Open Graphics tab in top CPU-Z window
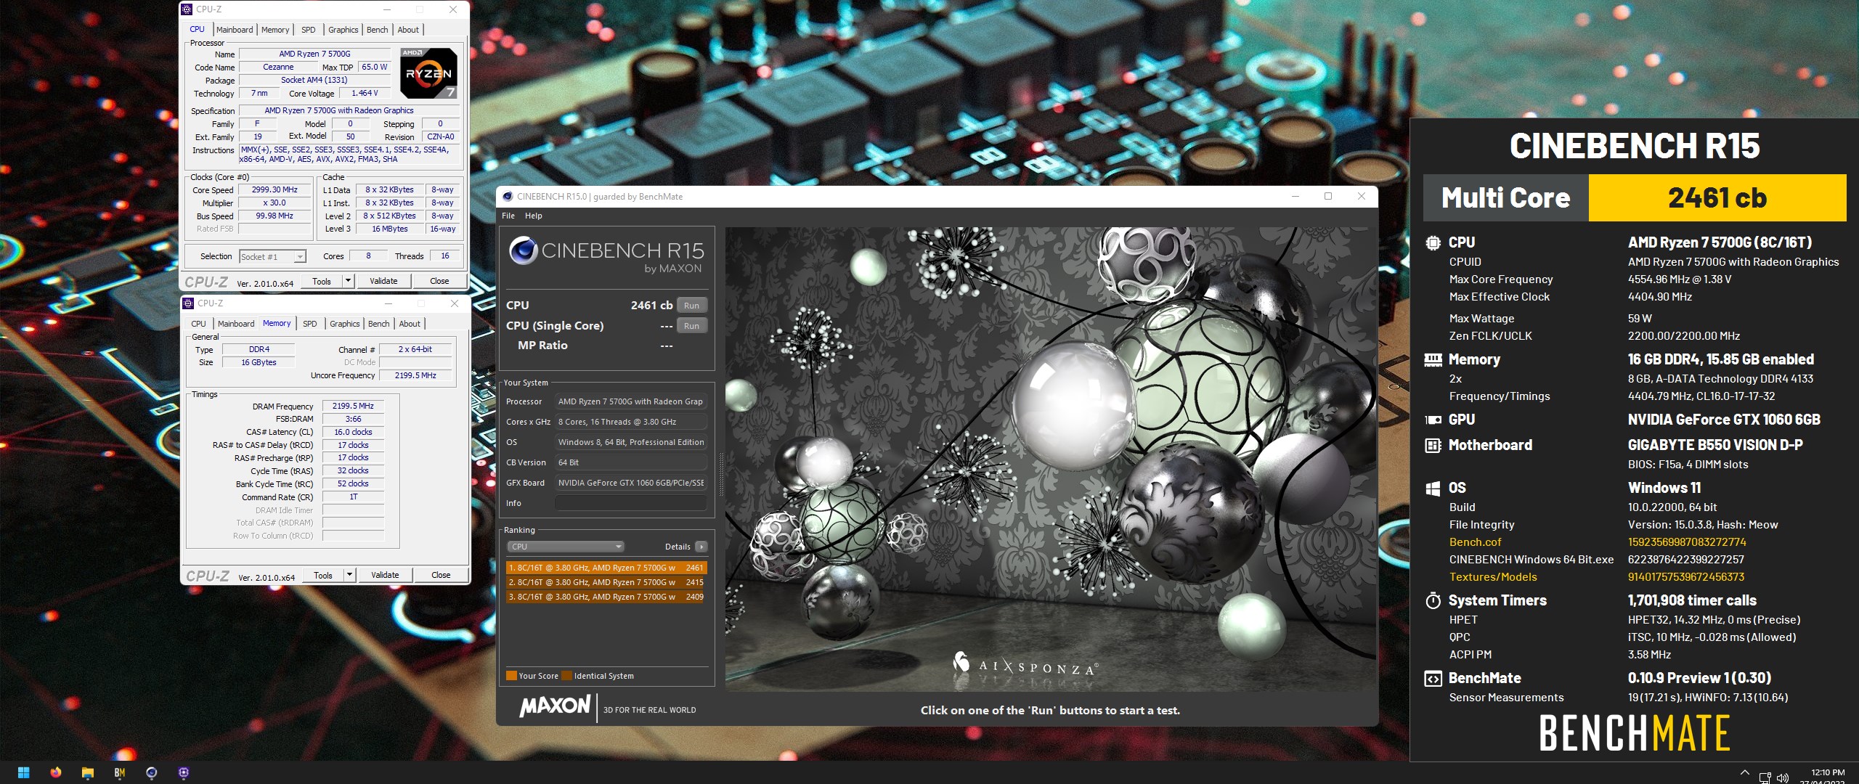The height and width of the screenshot is (784, 1859). [343, 30]
